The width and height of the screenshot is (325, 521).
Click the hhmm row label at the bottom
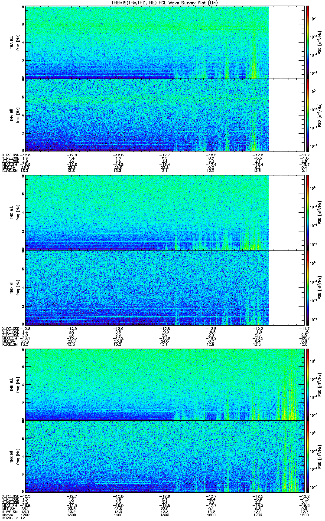pyautogui.click(x=6, y=515)
